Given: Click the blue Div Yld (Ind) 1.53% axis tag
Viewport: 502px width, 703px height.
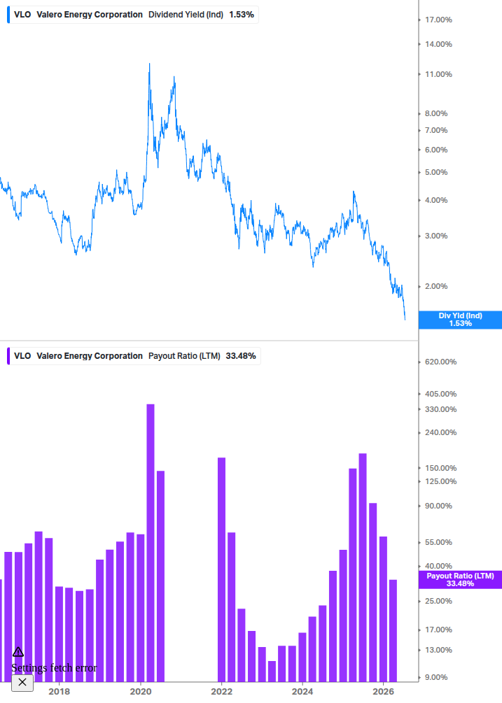Looking at the screenshot, I should click(460, 320).
